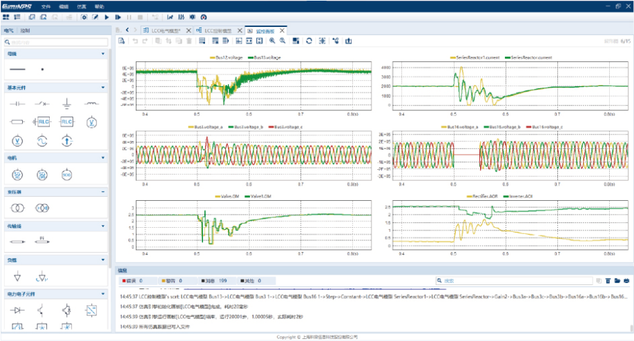Click the clear messages trash icon
The image size is (634, 341).
coord(608,281)
